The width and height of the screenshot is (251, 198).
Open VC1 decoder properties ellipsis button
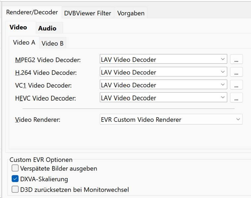click(x=236, y=85)
